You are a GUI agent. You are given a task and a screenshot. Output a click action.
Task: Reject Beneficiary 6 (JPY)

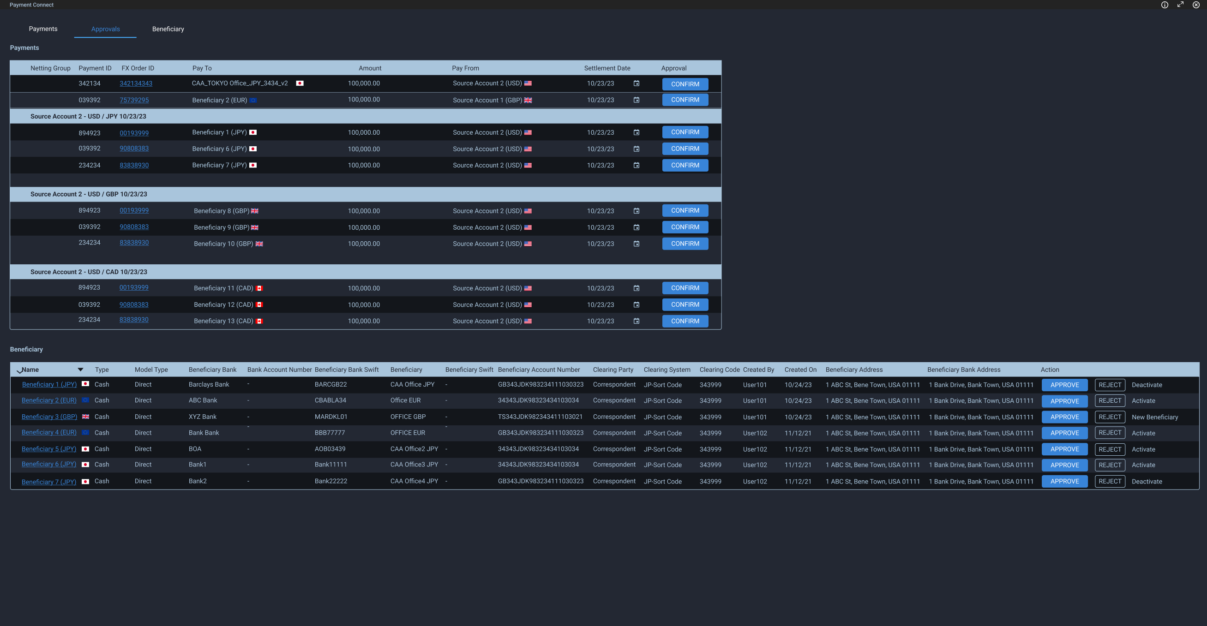tap(1110, 465)
